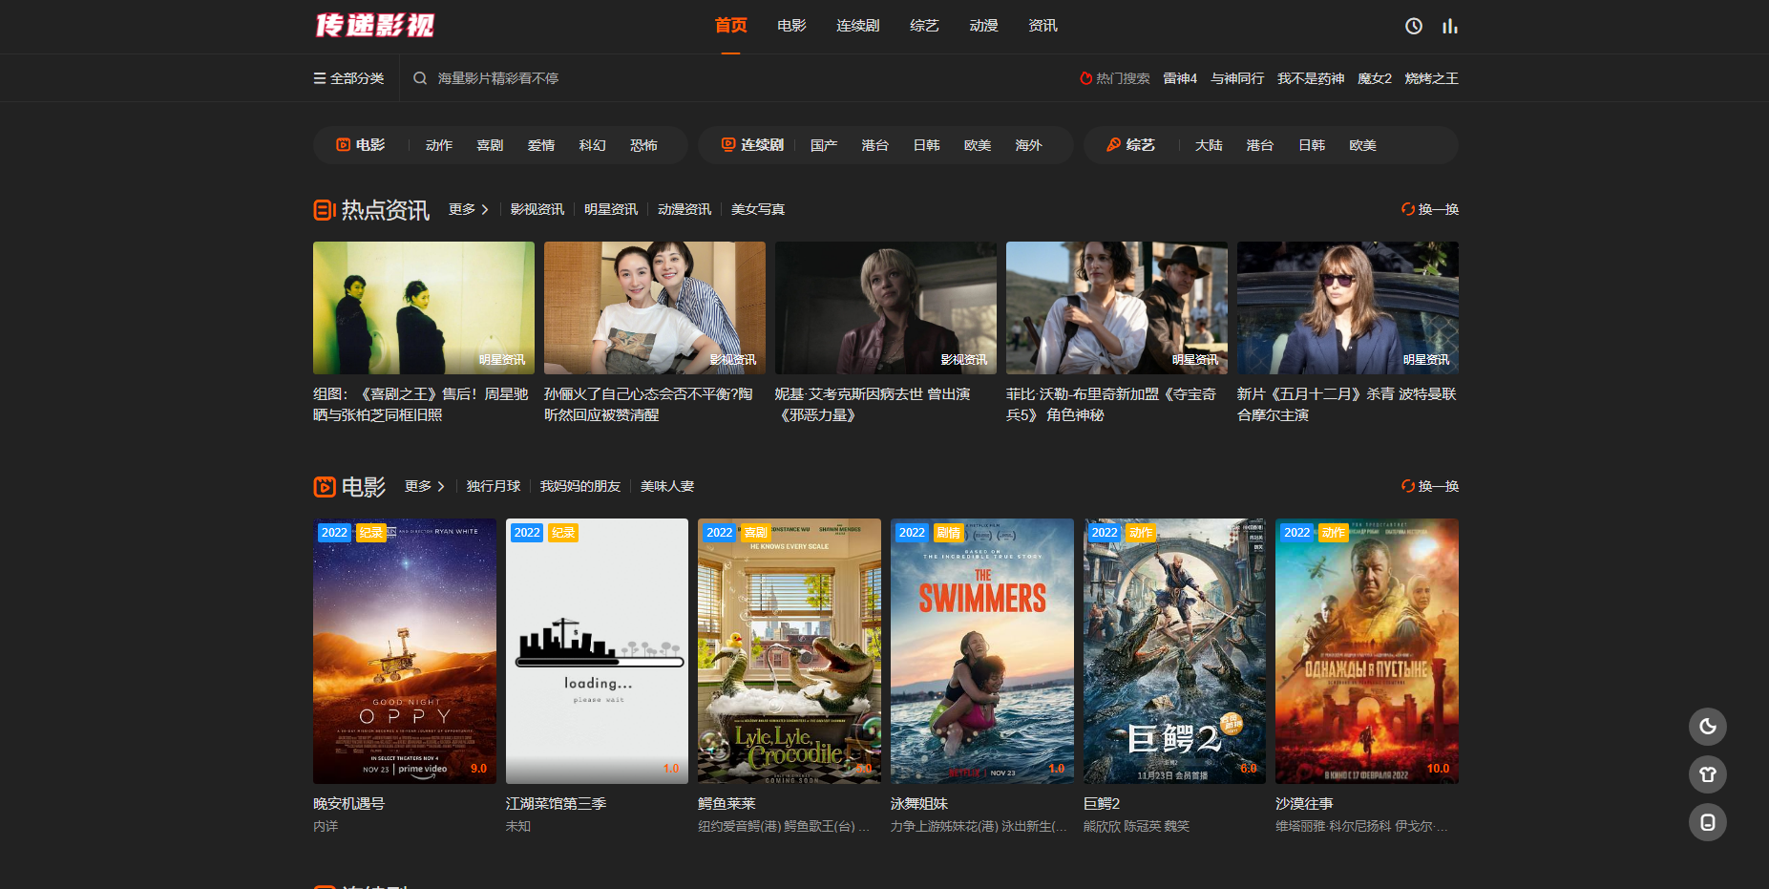Search hot keyword 烧烤之王
This screenshot has width=1769, height=889.
tap(1432, 78)
